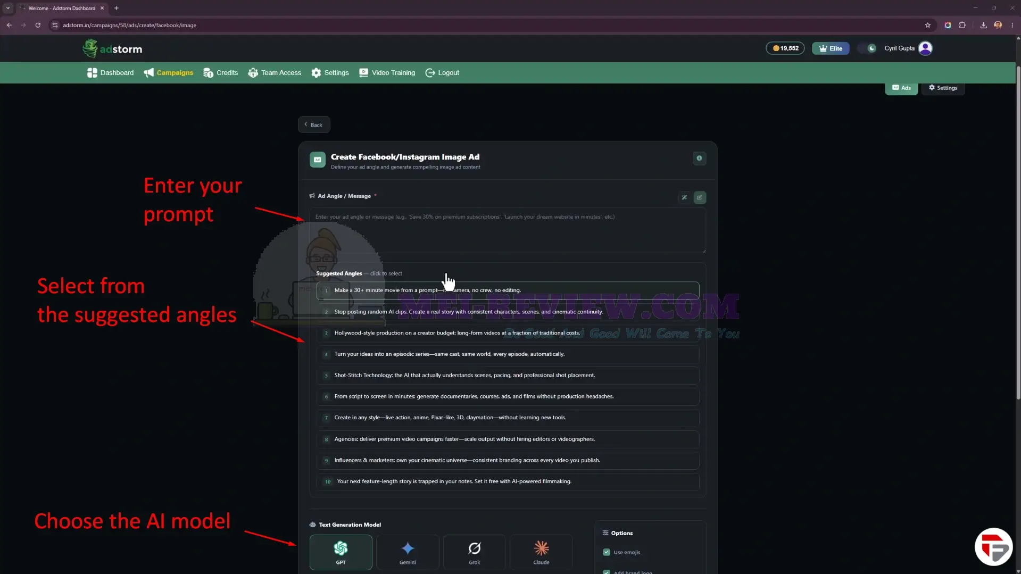Click the edit icon above message box
Screen dimensions: 1021x574
[x=700, y=197]
